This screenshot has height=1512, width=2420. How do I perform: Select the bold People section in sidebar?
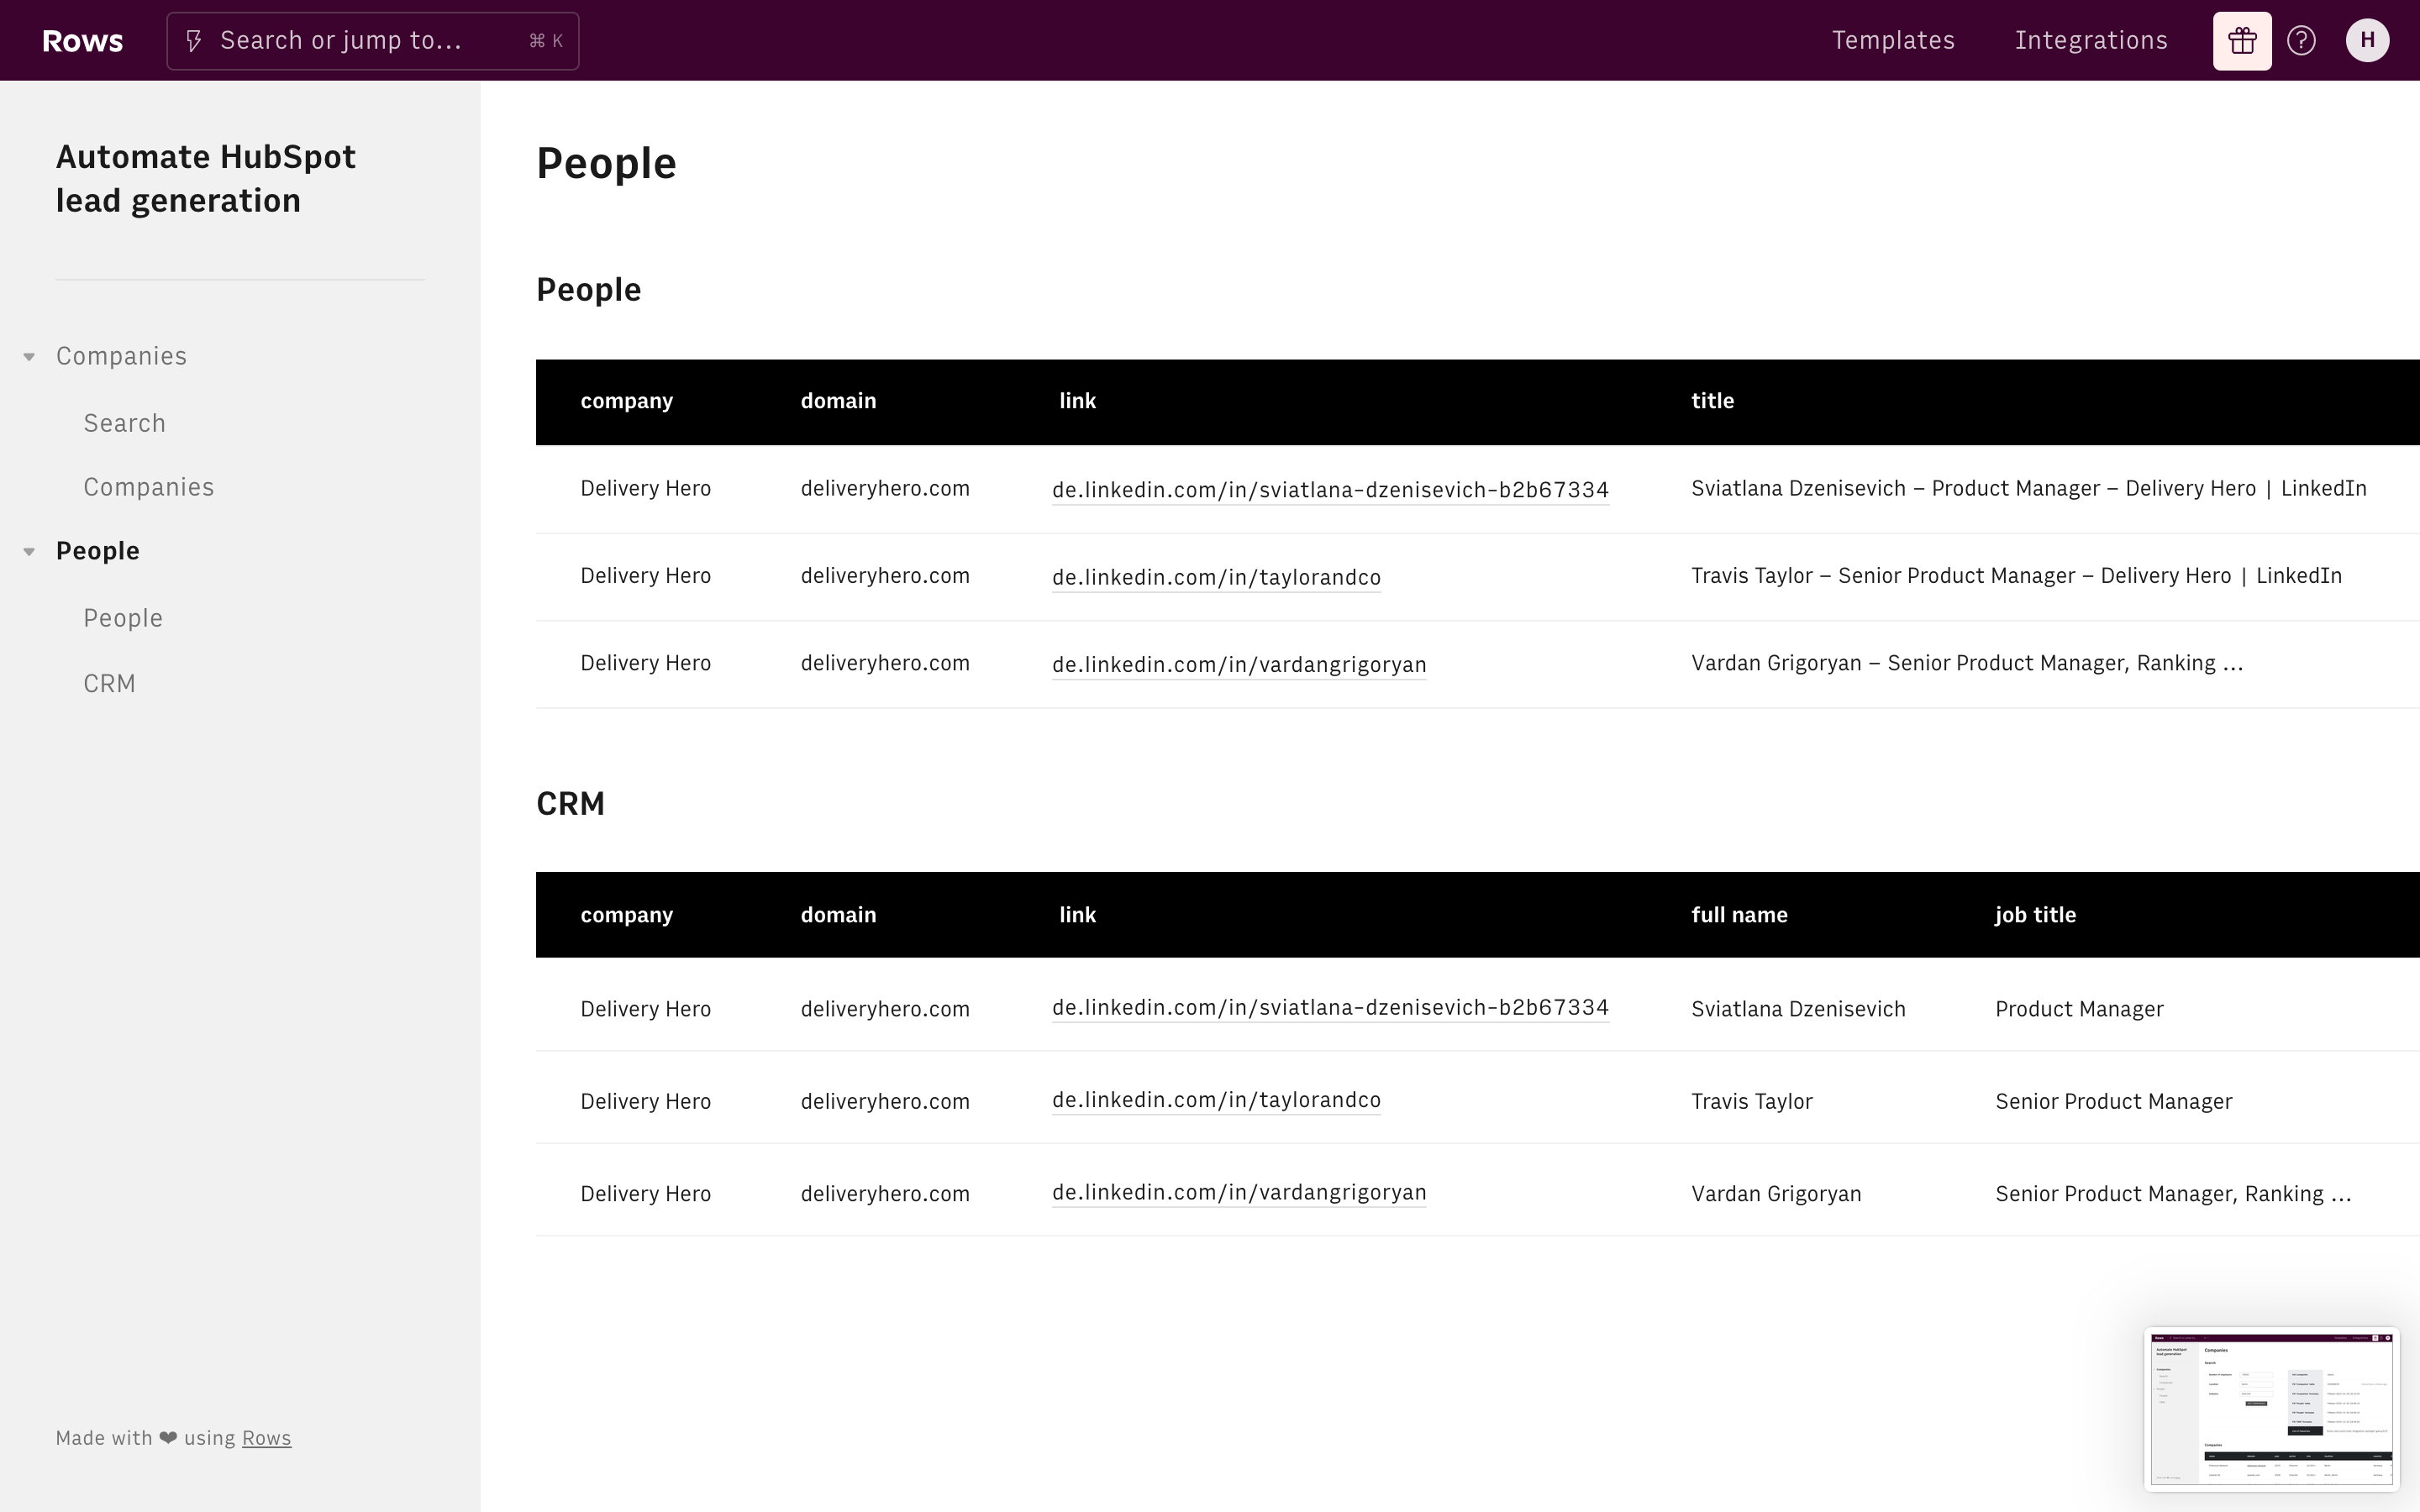tap(98, 551)
